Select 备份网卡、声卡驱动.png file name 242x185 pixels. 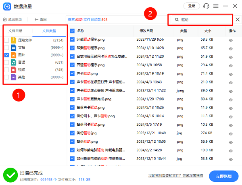pyautogui.click(x=96, y=116)
